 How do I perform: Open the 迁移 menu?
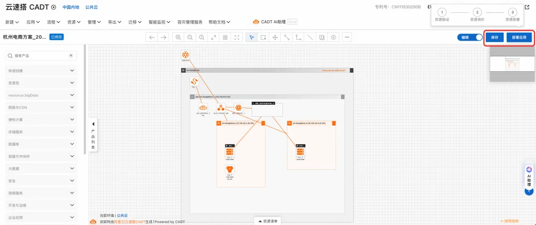(x=135, y=22)
